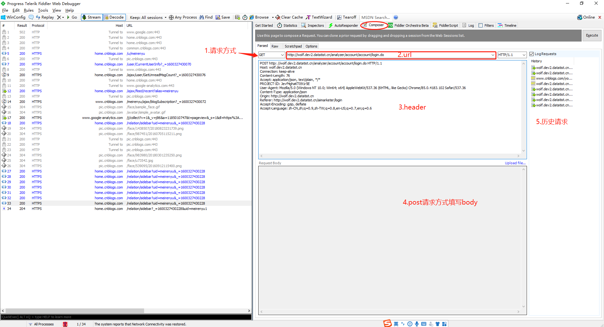This screenshot has height=327, width=604.
Task: Click the Any Process target picker
Action: 183,17
